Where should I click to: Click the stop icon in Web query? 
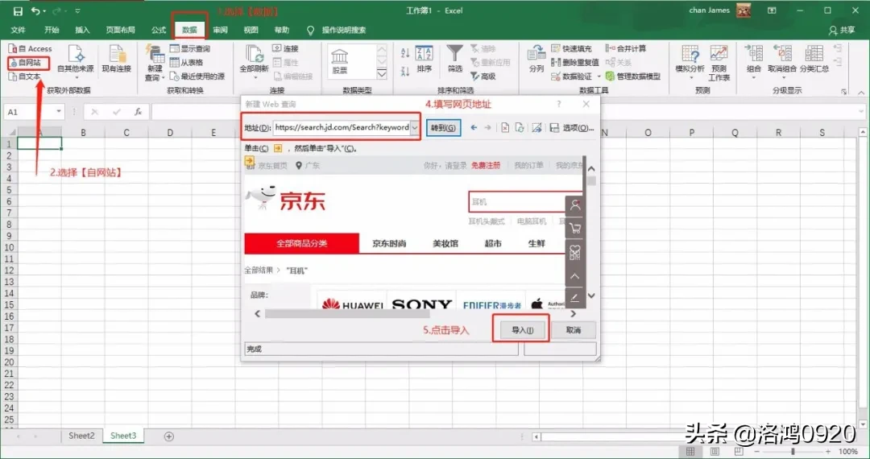tap(505, 127)
